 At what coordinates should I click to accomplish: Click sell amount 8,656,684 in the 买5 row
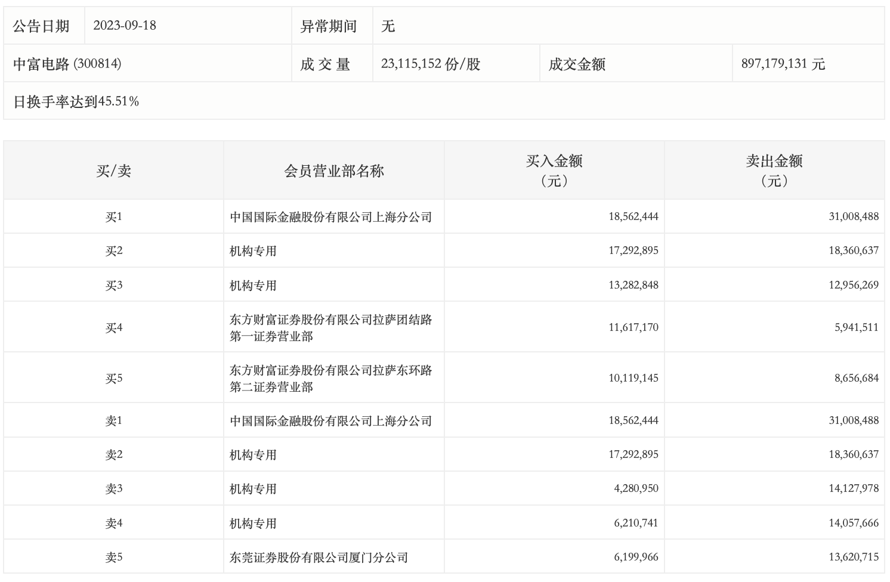point(856,378)
